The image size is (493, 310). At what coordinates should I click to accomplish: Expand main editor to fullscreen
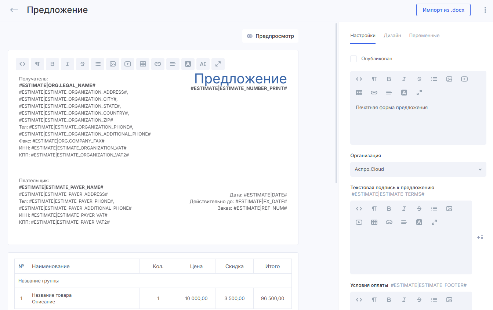coord(218,64)
